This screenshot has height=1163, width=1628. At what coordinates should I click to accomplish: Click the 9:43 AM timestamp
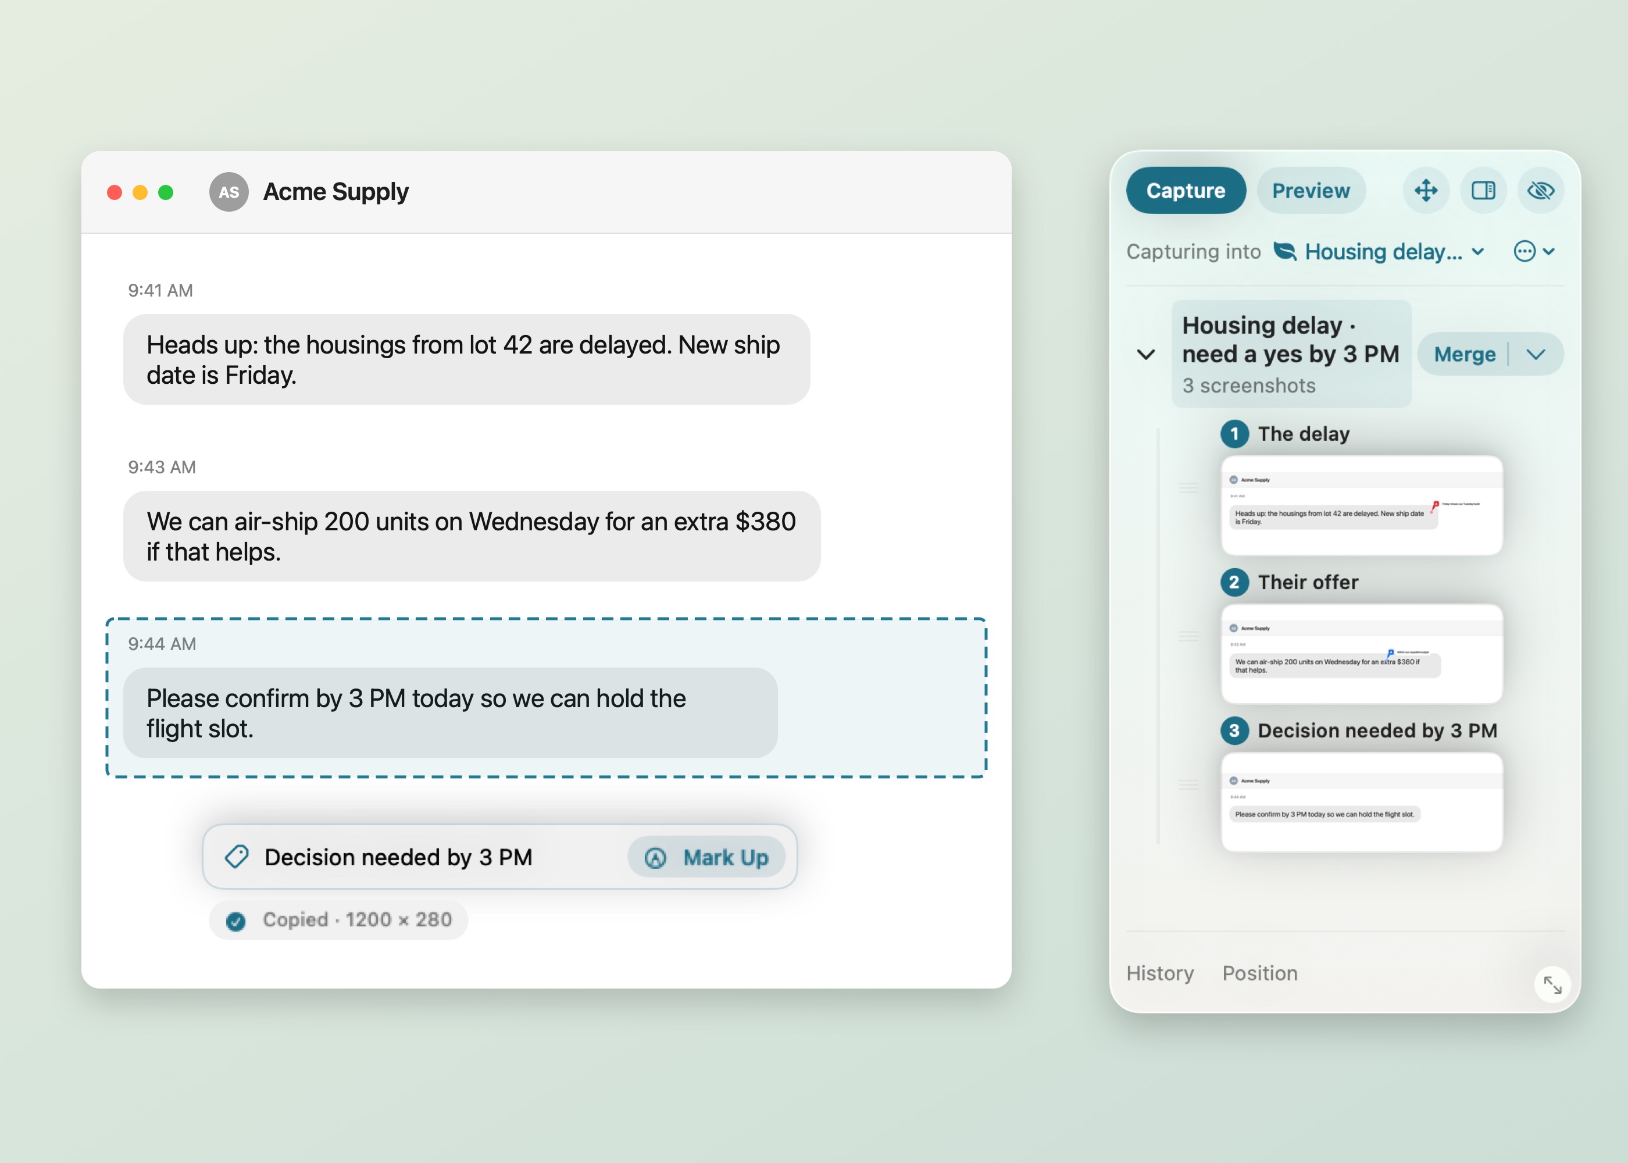coord(162,467)
